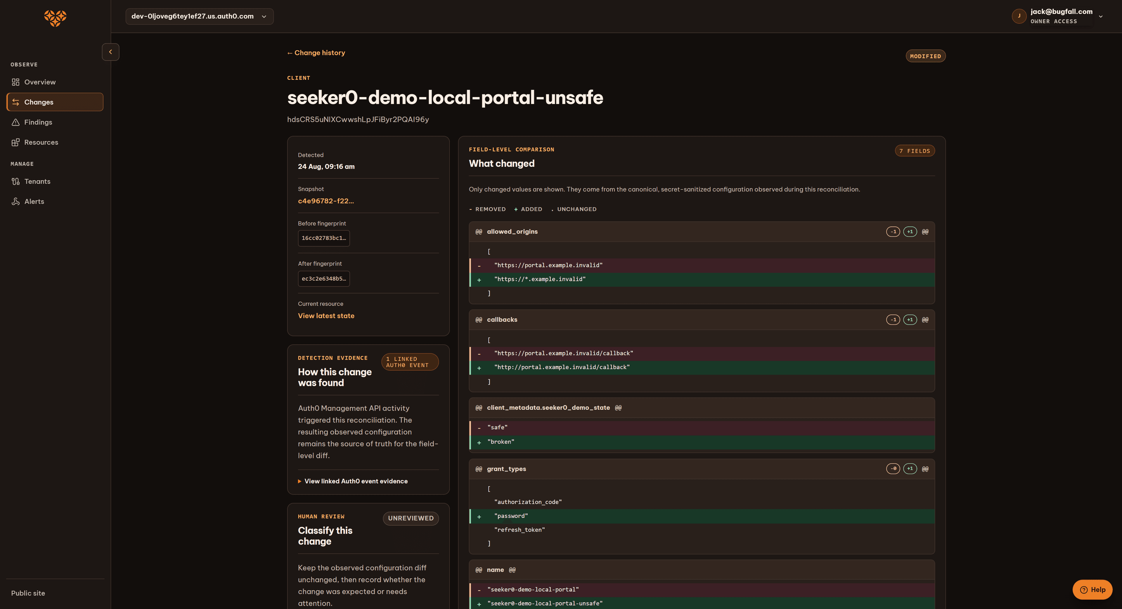Open Resources from its sidebar icon
Image resolution: width=1122 pixels, height=609 pixels.
(x=16, y=142)
